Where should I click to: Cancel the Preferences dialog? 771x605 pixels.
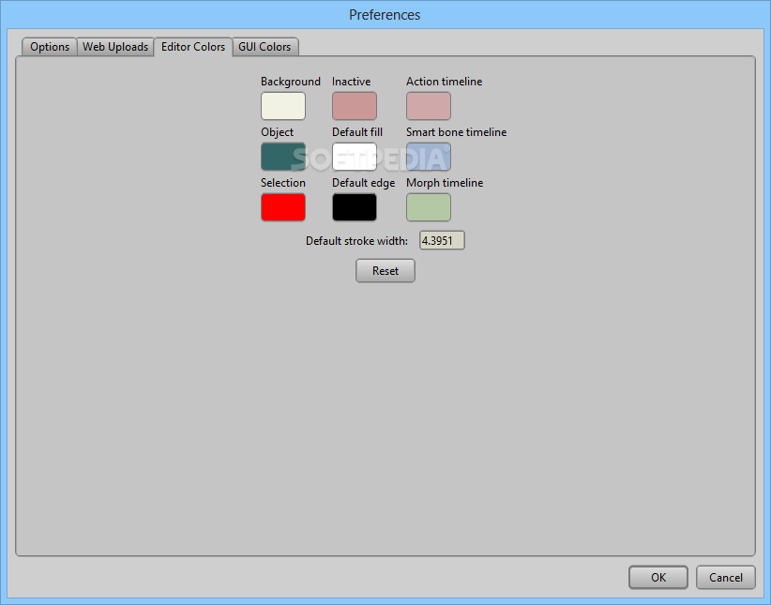[726, 578]
